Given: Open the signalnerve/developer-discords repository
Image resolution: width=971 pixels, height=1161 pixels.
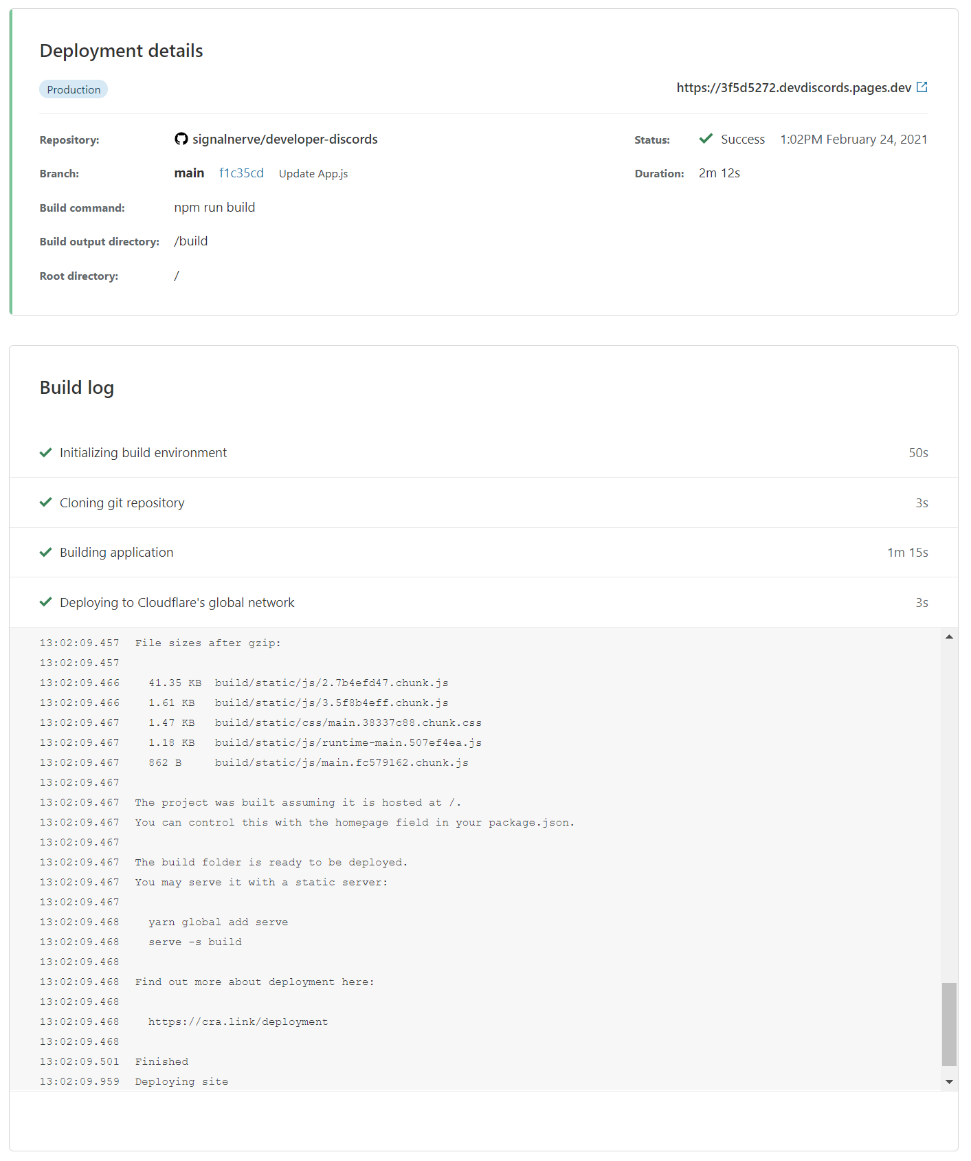Looking at the screenshot, I should (x=284, y=139).
